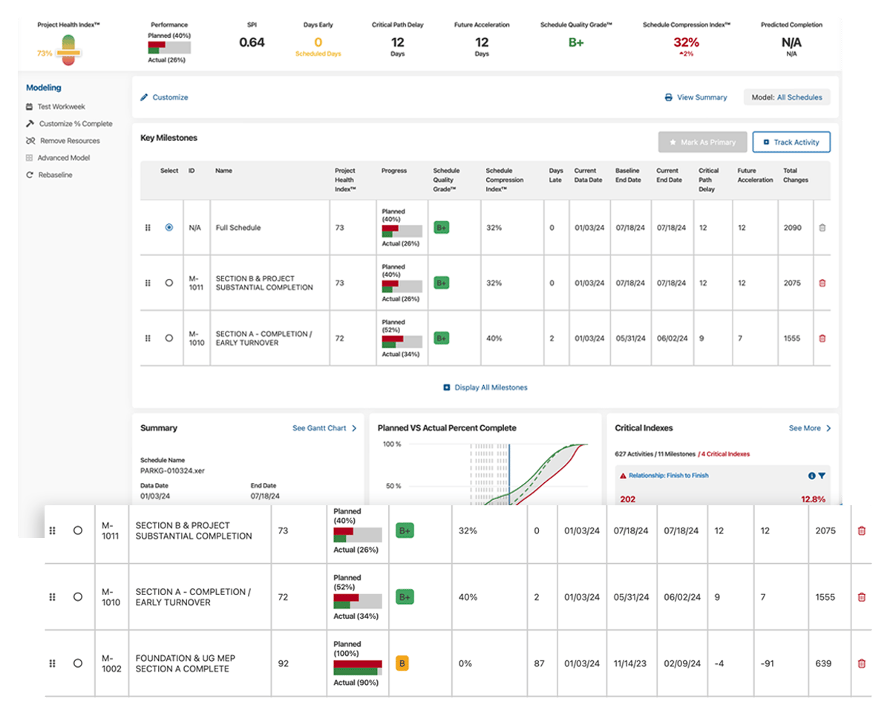Click Performance planned vs actual bar

169,47
